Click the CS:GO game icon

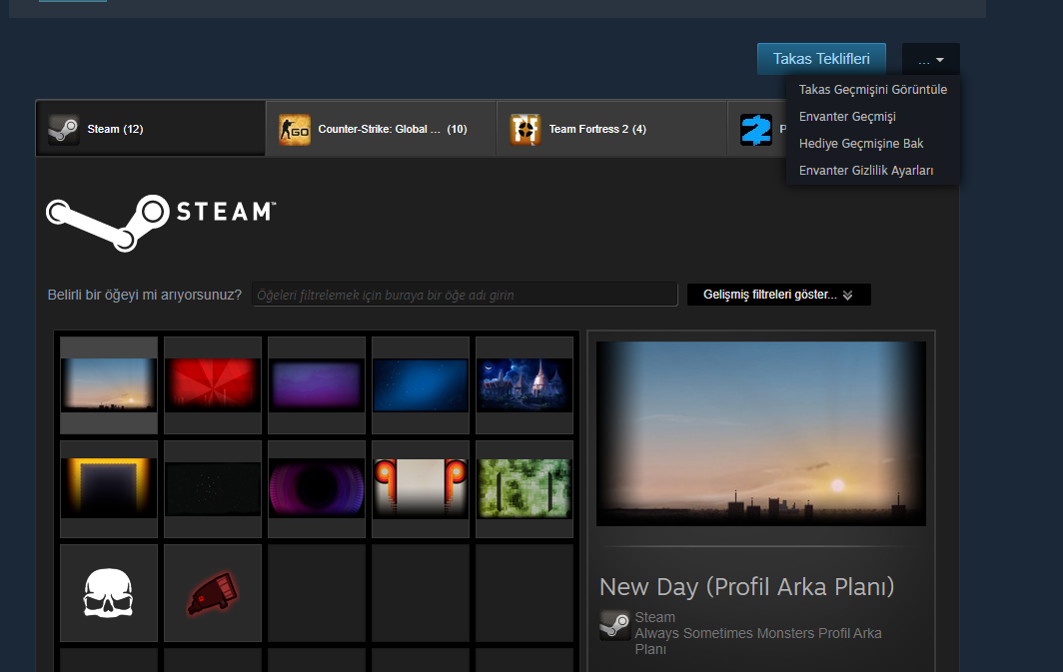pos(295,130)
